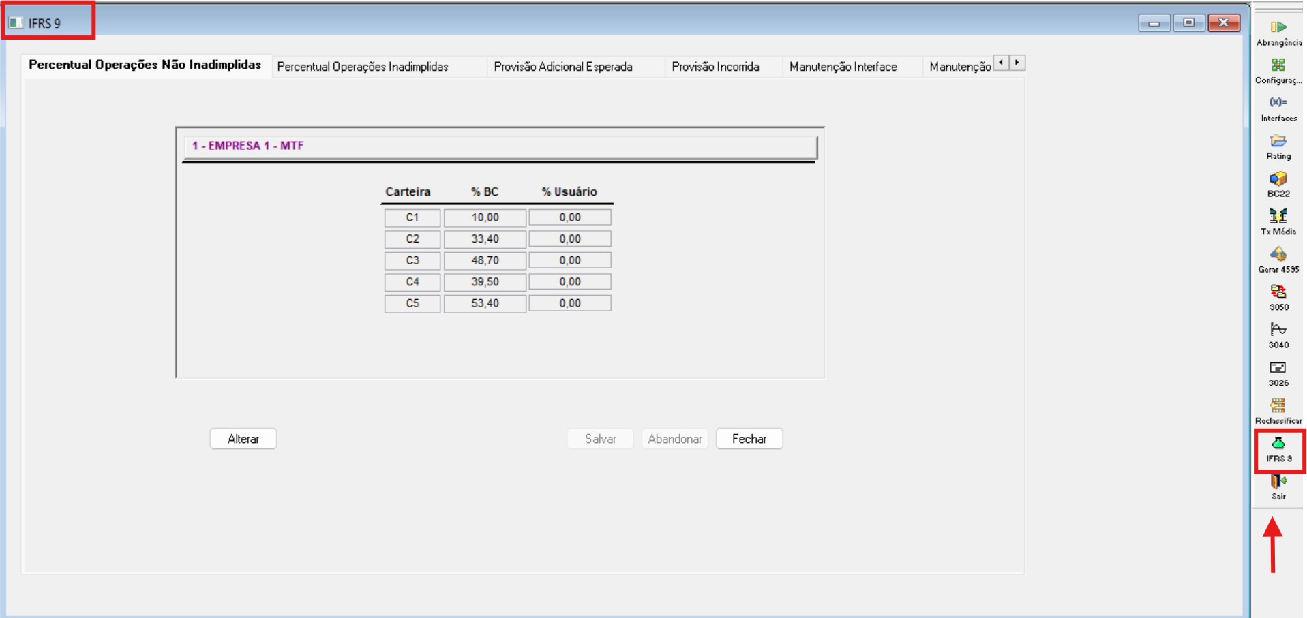Open the Reclassificar icon
1307x618 pixels.
(1278, 412)
